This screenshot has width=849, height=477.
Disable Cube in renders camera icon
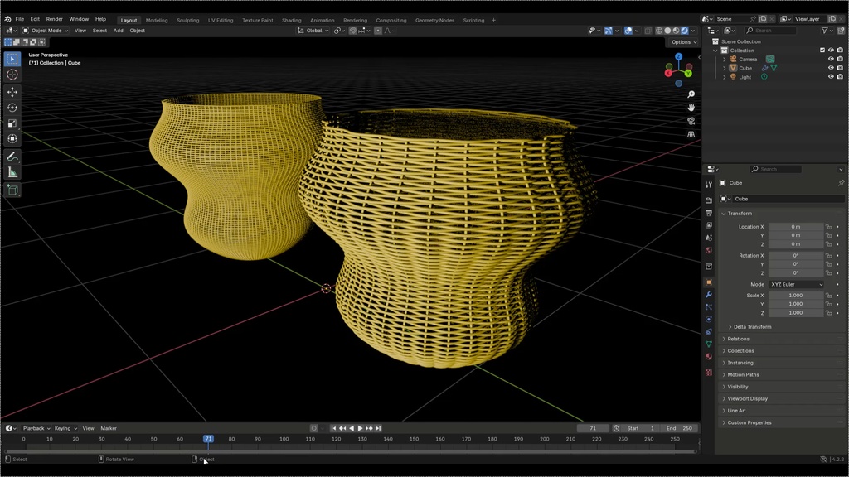840,68
